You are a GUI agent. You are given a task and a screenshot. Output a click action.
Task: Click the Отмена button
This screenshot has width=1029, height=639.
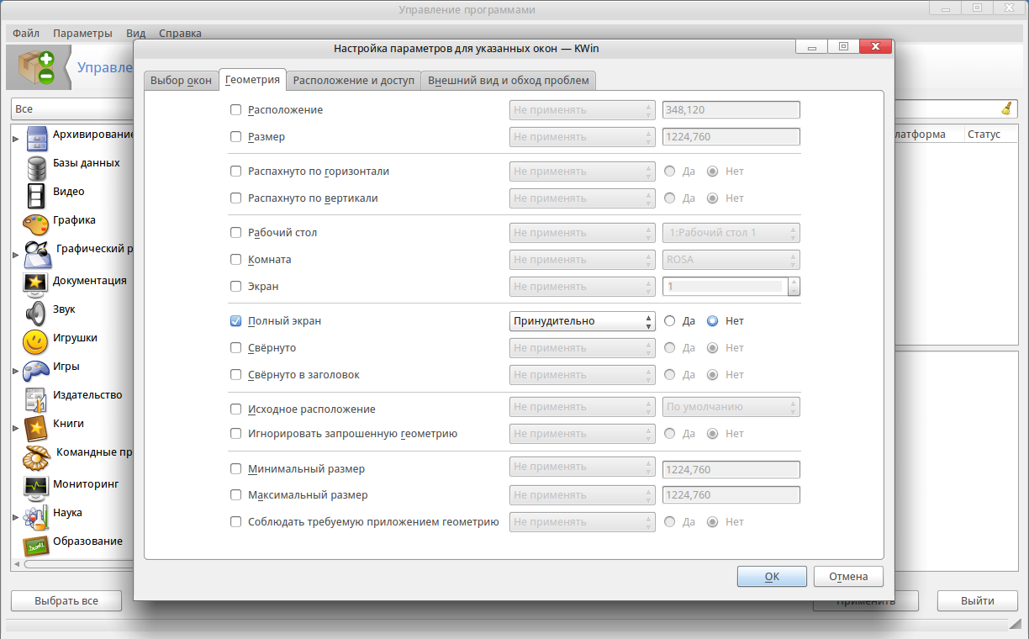848,577
